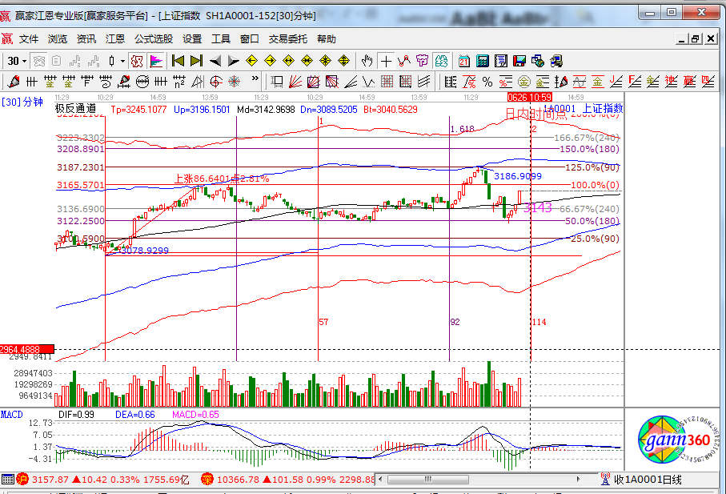The image size is (726, 494).
Task: Open the 设置 menu
Action: pos(191,39)
